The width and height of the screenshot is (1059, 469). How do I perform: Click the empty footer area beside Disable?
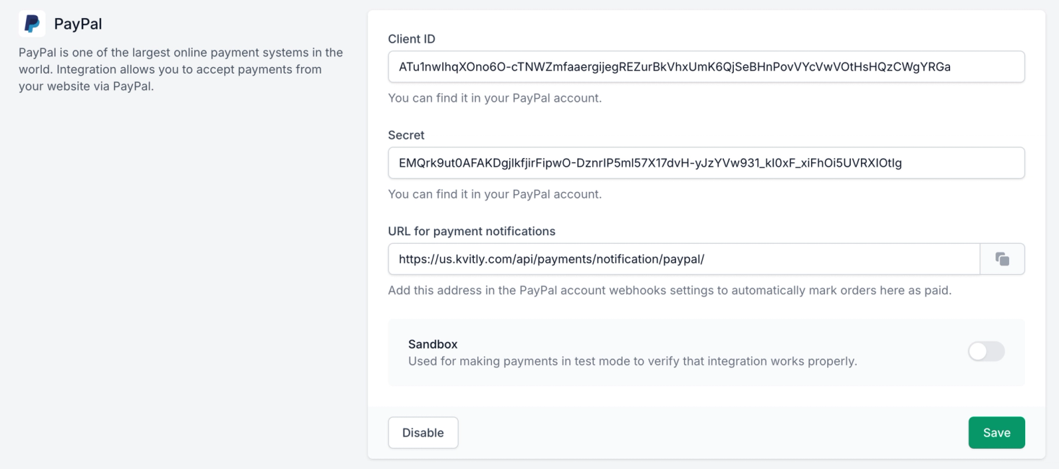pos(712,433)
